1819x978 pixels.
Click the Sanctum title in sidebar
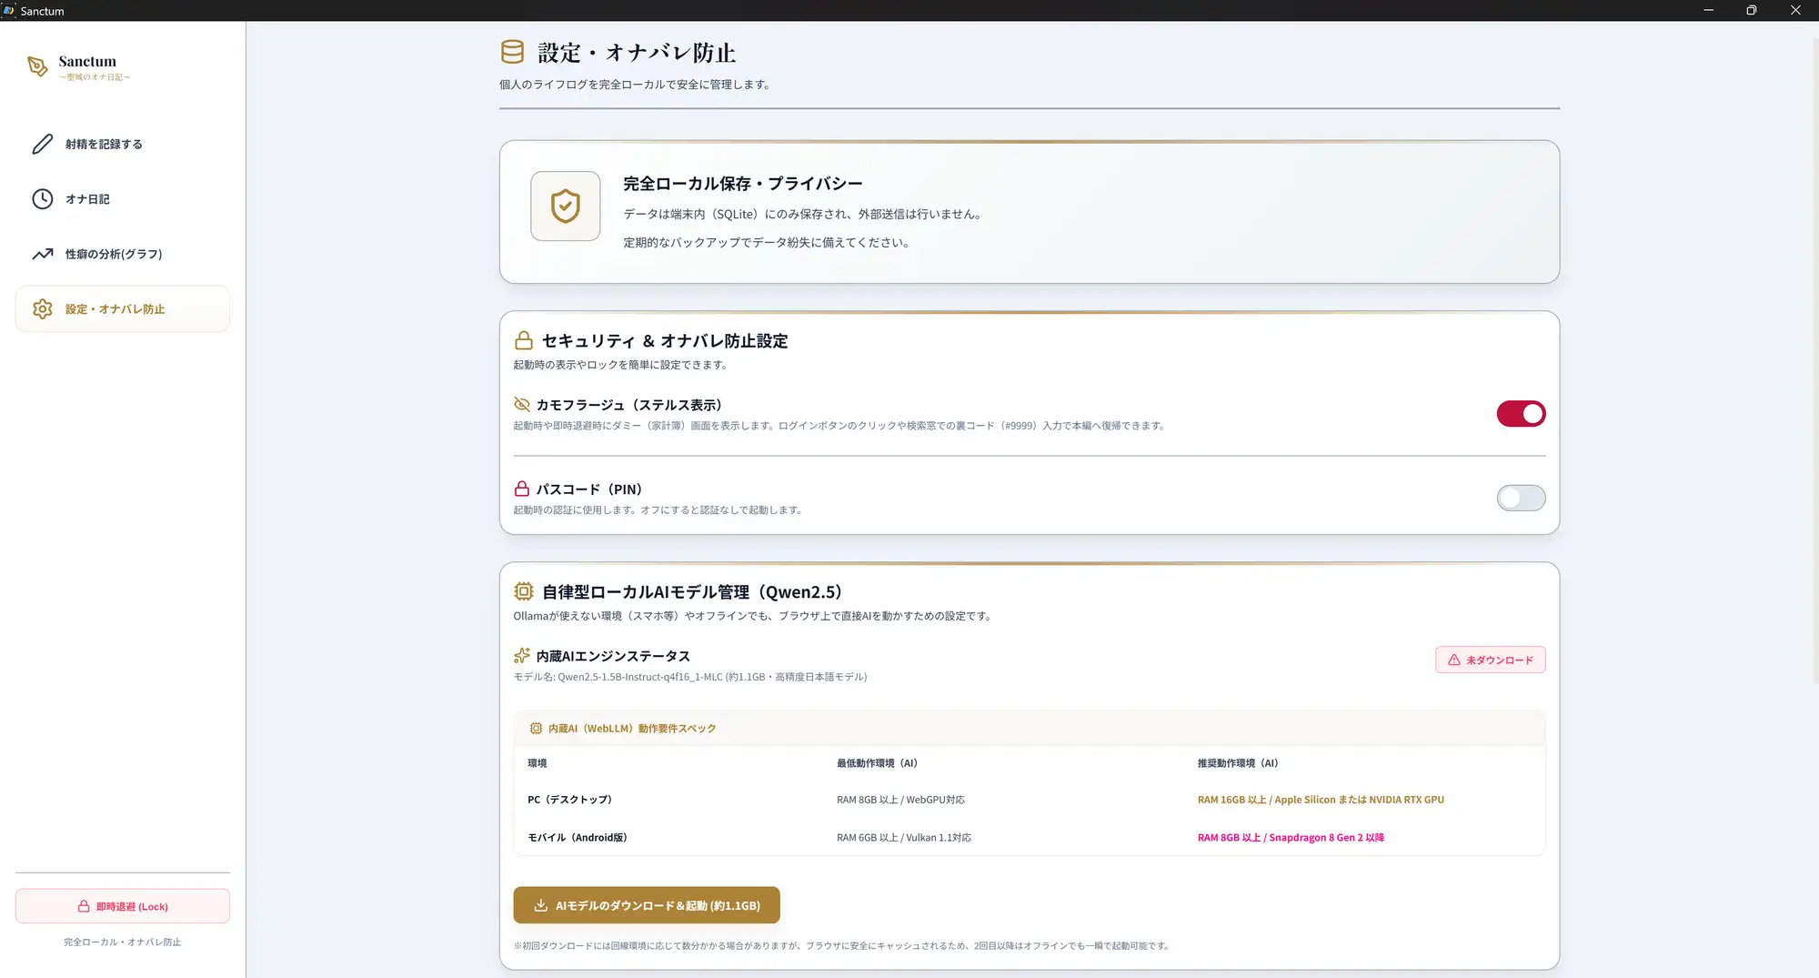[x=87, y=61]
